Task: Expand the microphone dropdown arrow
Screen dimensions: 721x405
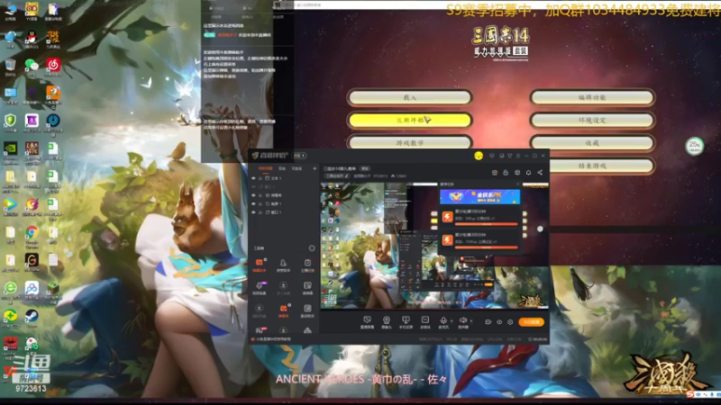Action: click(x=452, y=321)
